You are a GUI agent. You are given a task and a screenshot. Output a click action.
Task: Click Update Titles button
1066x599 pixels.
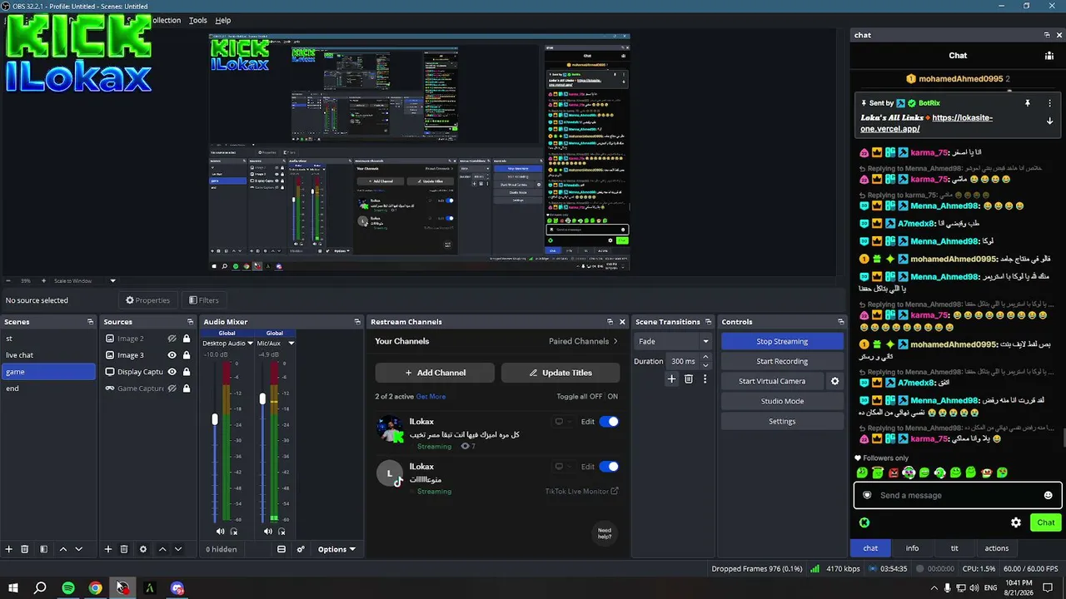pos(560,373)
